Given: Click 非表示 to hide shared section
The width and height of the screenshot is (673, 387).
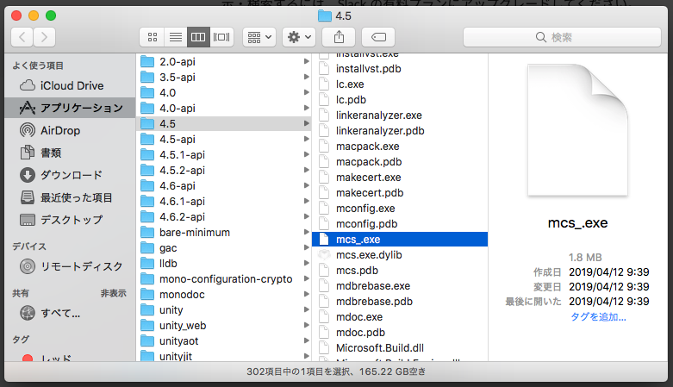Looking at the screenshot, I should [x=113, y=293].
